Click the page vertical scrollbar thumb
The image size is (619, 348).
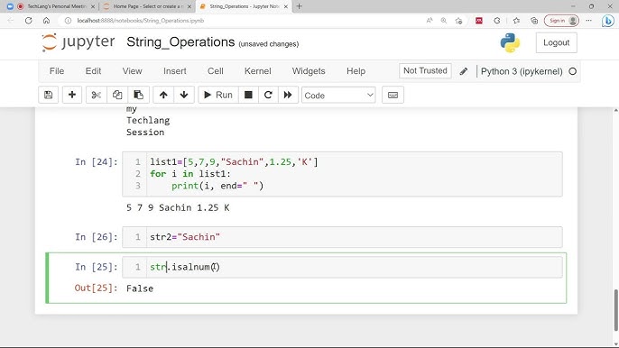point(615,310)
